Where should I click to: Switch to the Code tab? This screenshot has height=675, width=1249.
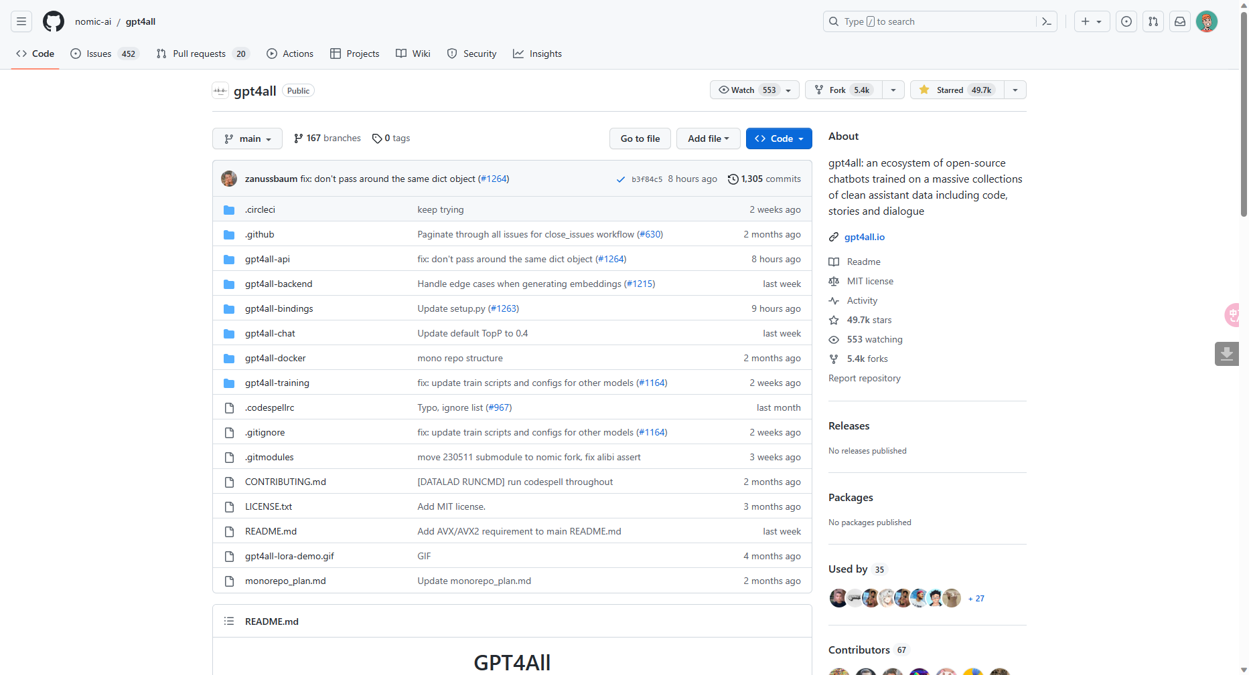pos(35,54)
